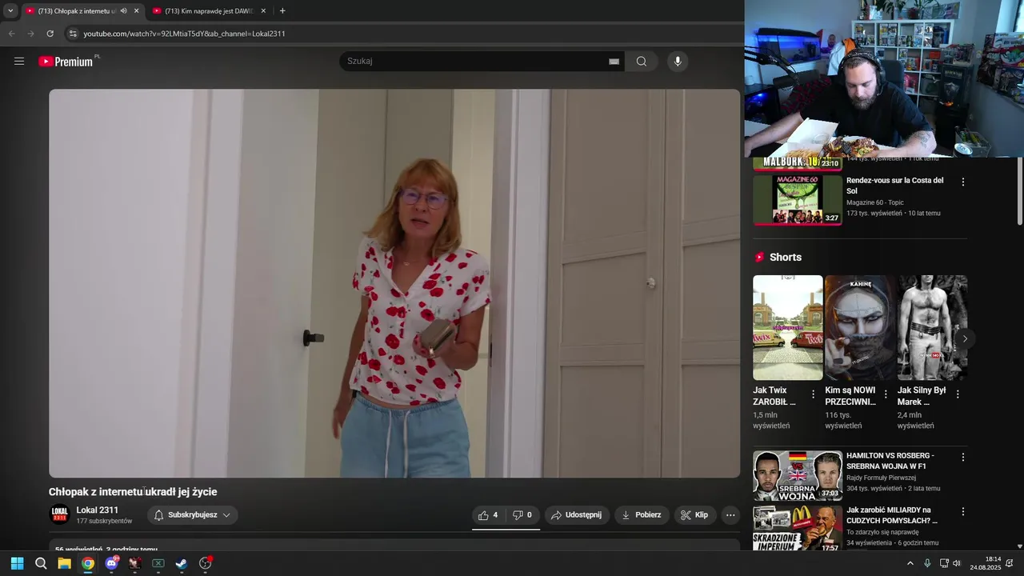Screen dimensions: 1024x576
Task: Close the 'Chłopak z internetu' tab
Action: [x=136, y=11]
